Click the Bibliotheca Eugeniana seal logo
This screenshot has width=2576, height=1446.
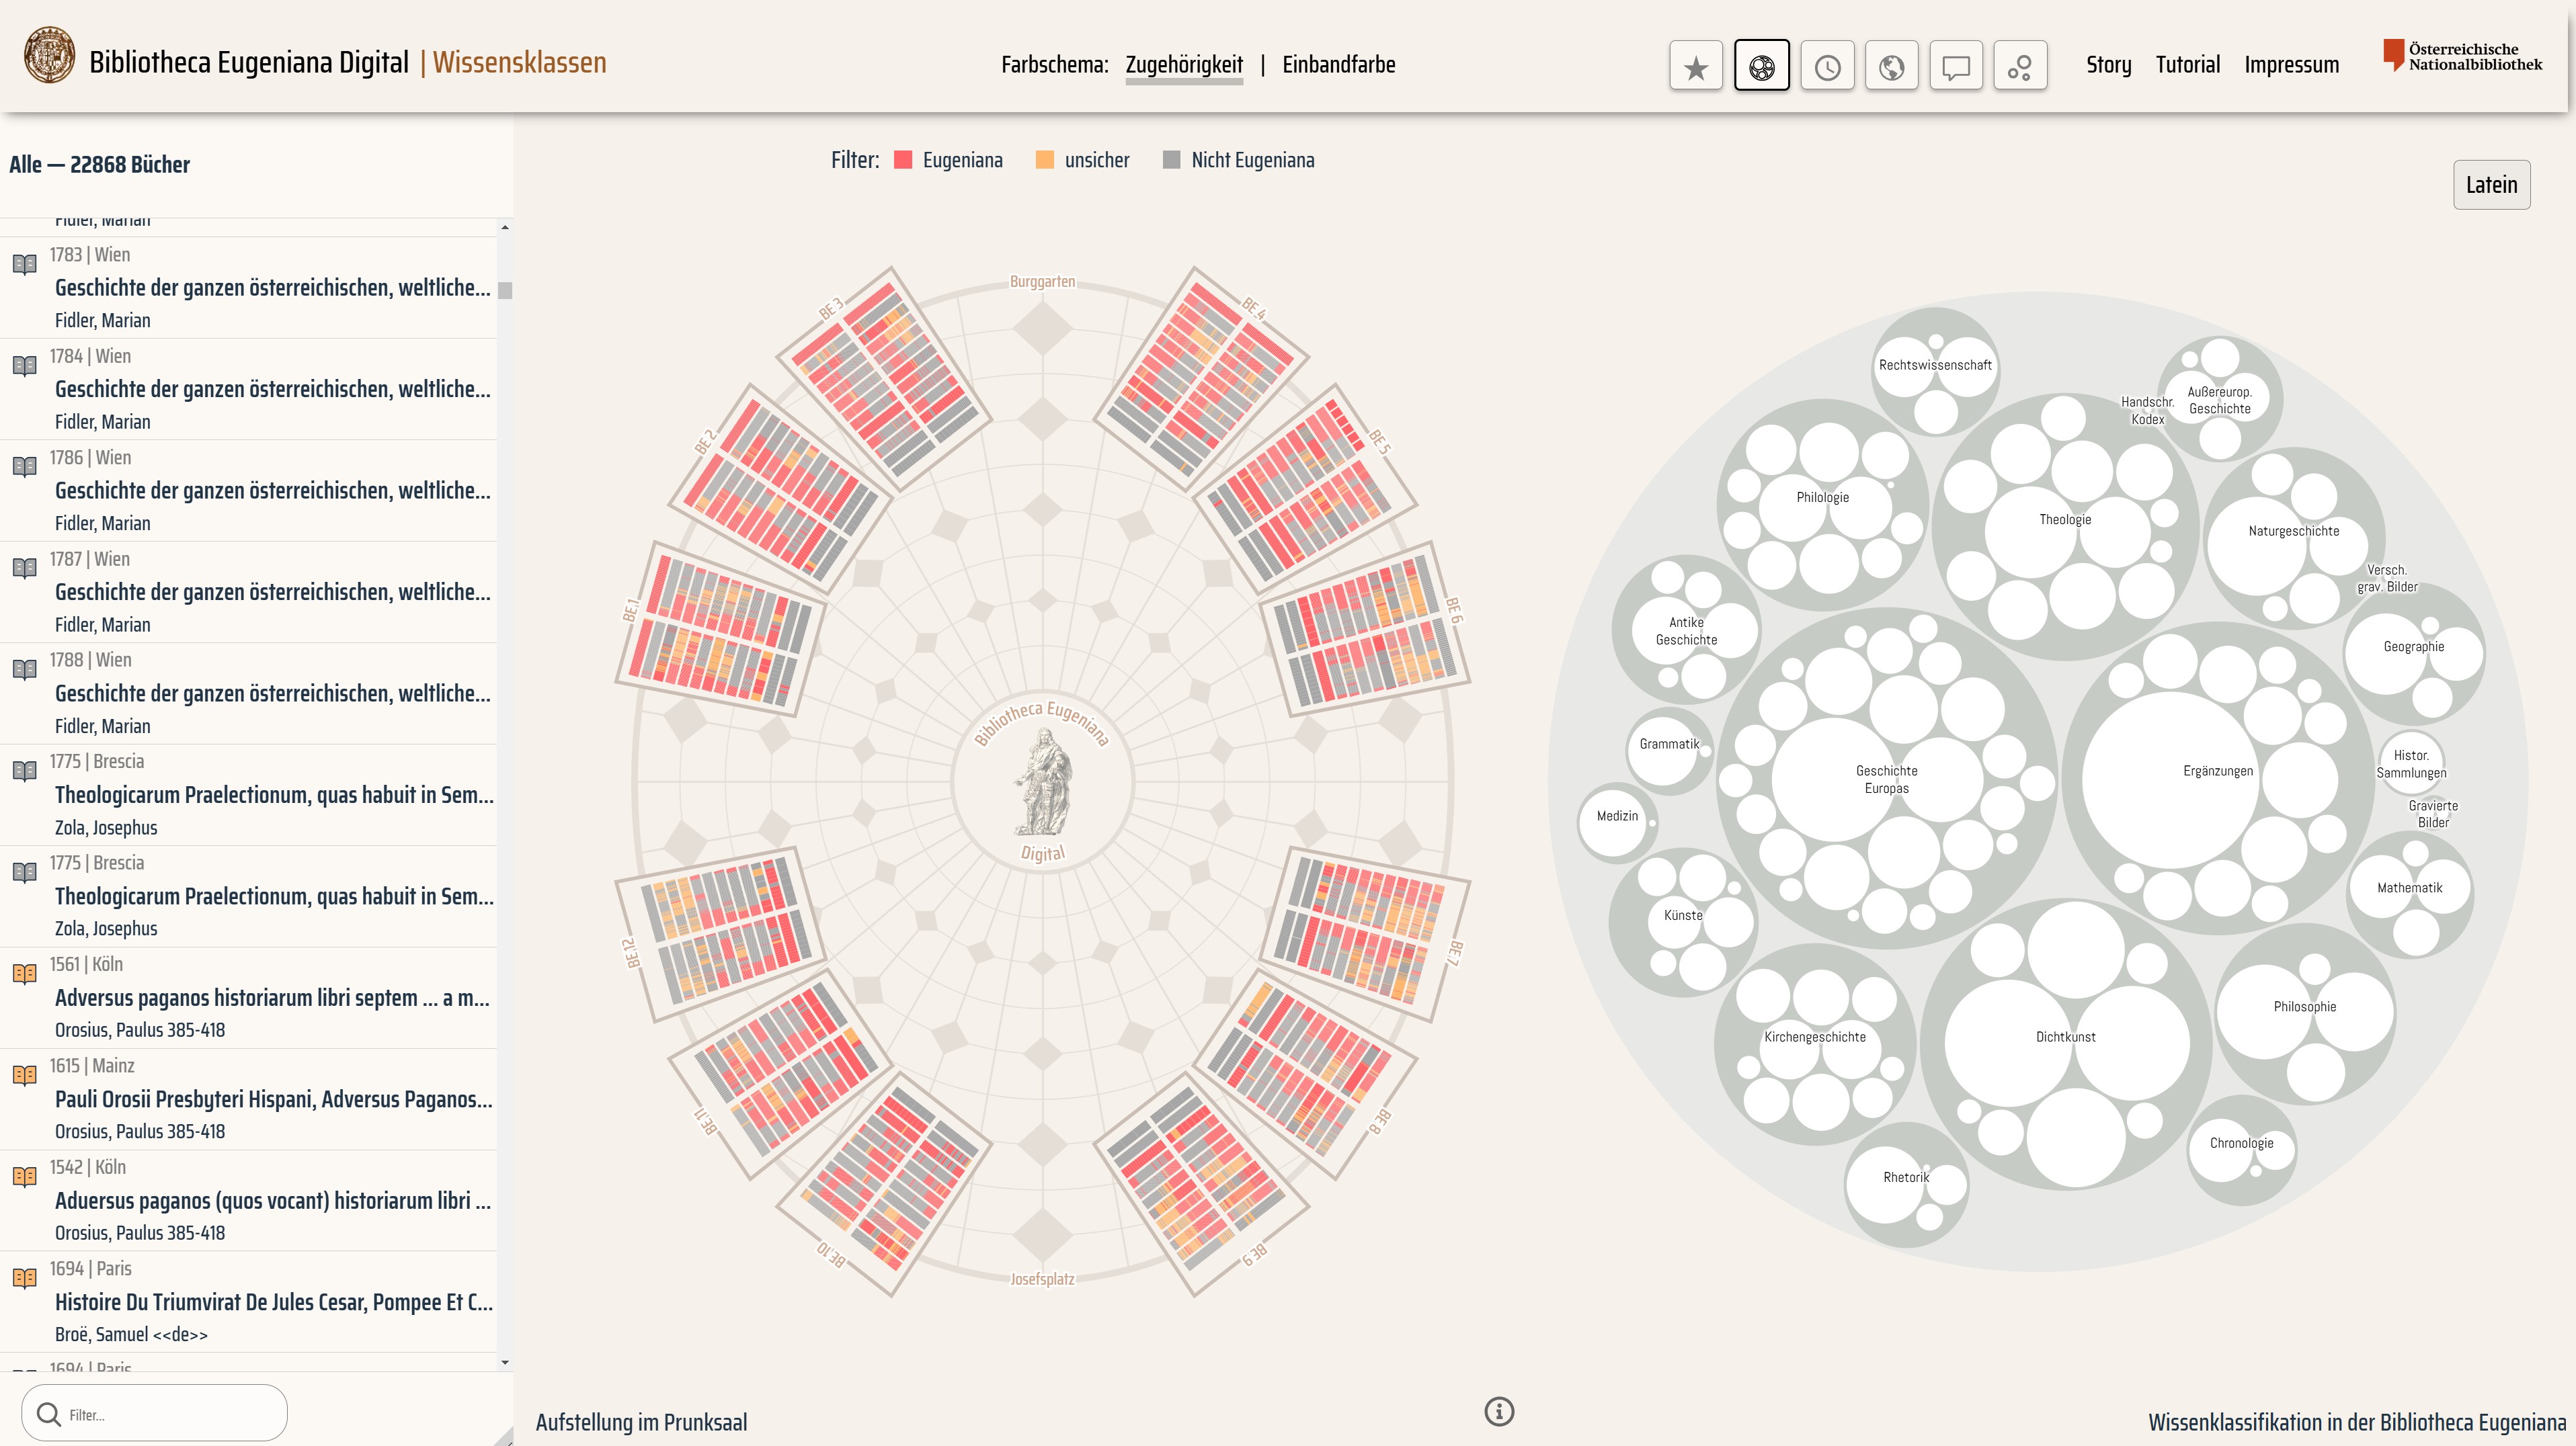[x=49, y=55]
